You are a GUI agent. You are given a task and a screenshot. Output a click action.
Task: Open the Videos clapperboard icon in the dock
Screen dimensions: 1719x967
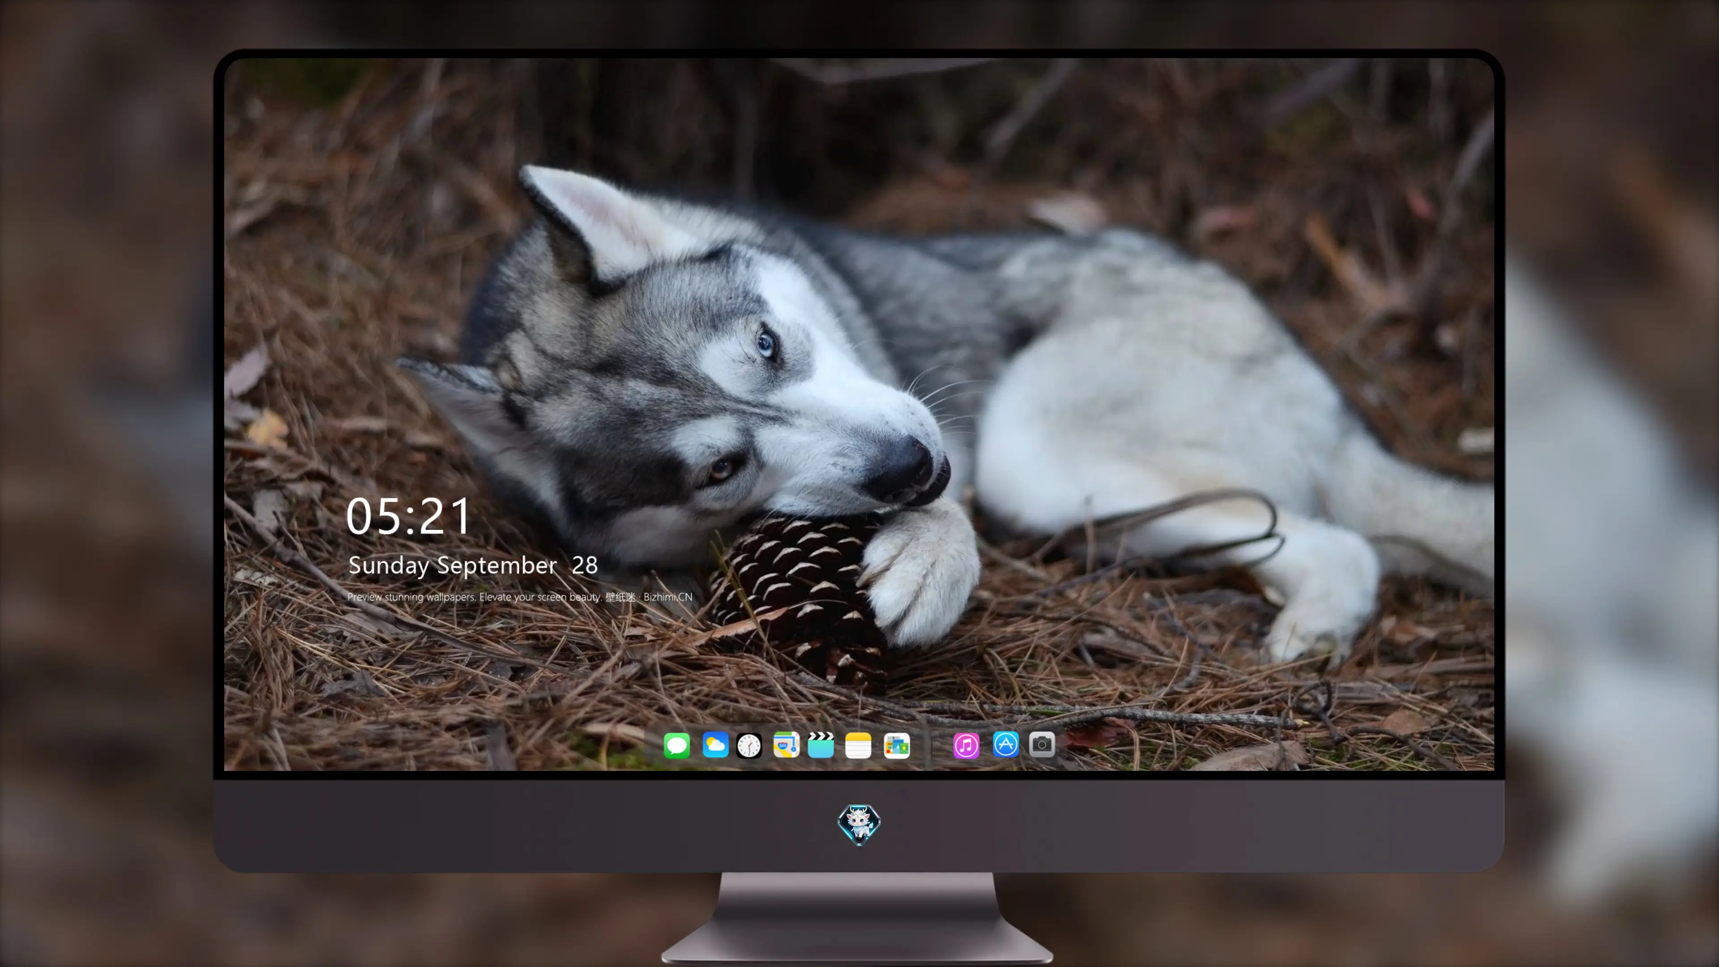point(821,745)
